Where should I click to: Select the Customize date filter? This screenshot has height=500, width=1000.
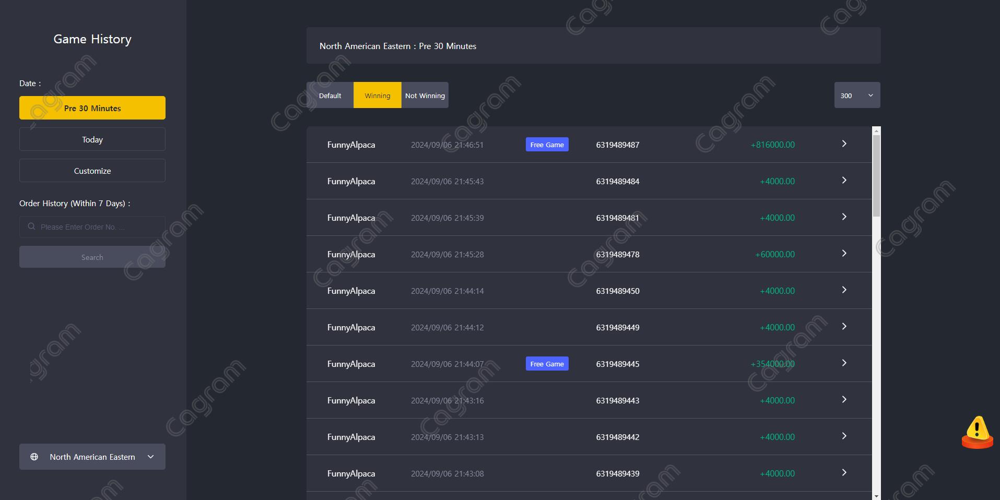[x=92, y=171]
